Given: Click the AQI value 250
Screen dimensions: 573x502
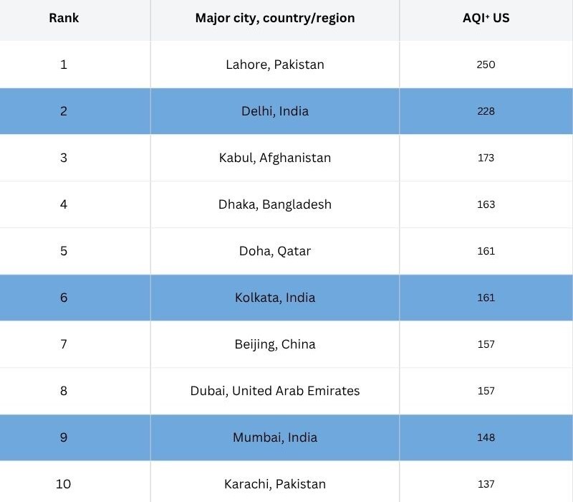Looking at the screenshot, I should pos(486,65).
